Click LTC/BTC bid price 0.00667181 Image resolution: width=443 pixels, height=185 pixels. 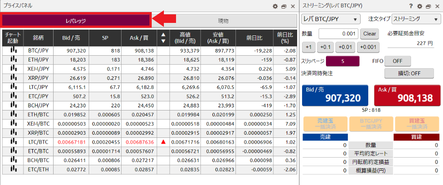click(71, 142)
